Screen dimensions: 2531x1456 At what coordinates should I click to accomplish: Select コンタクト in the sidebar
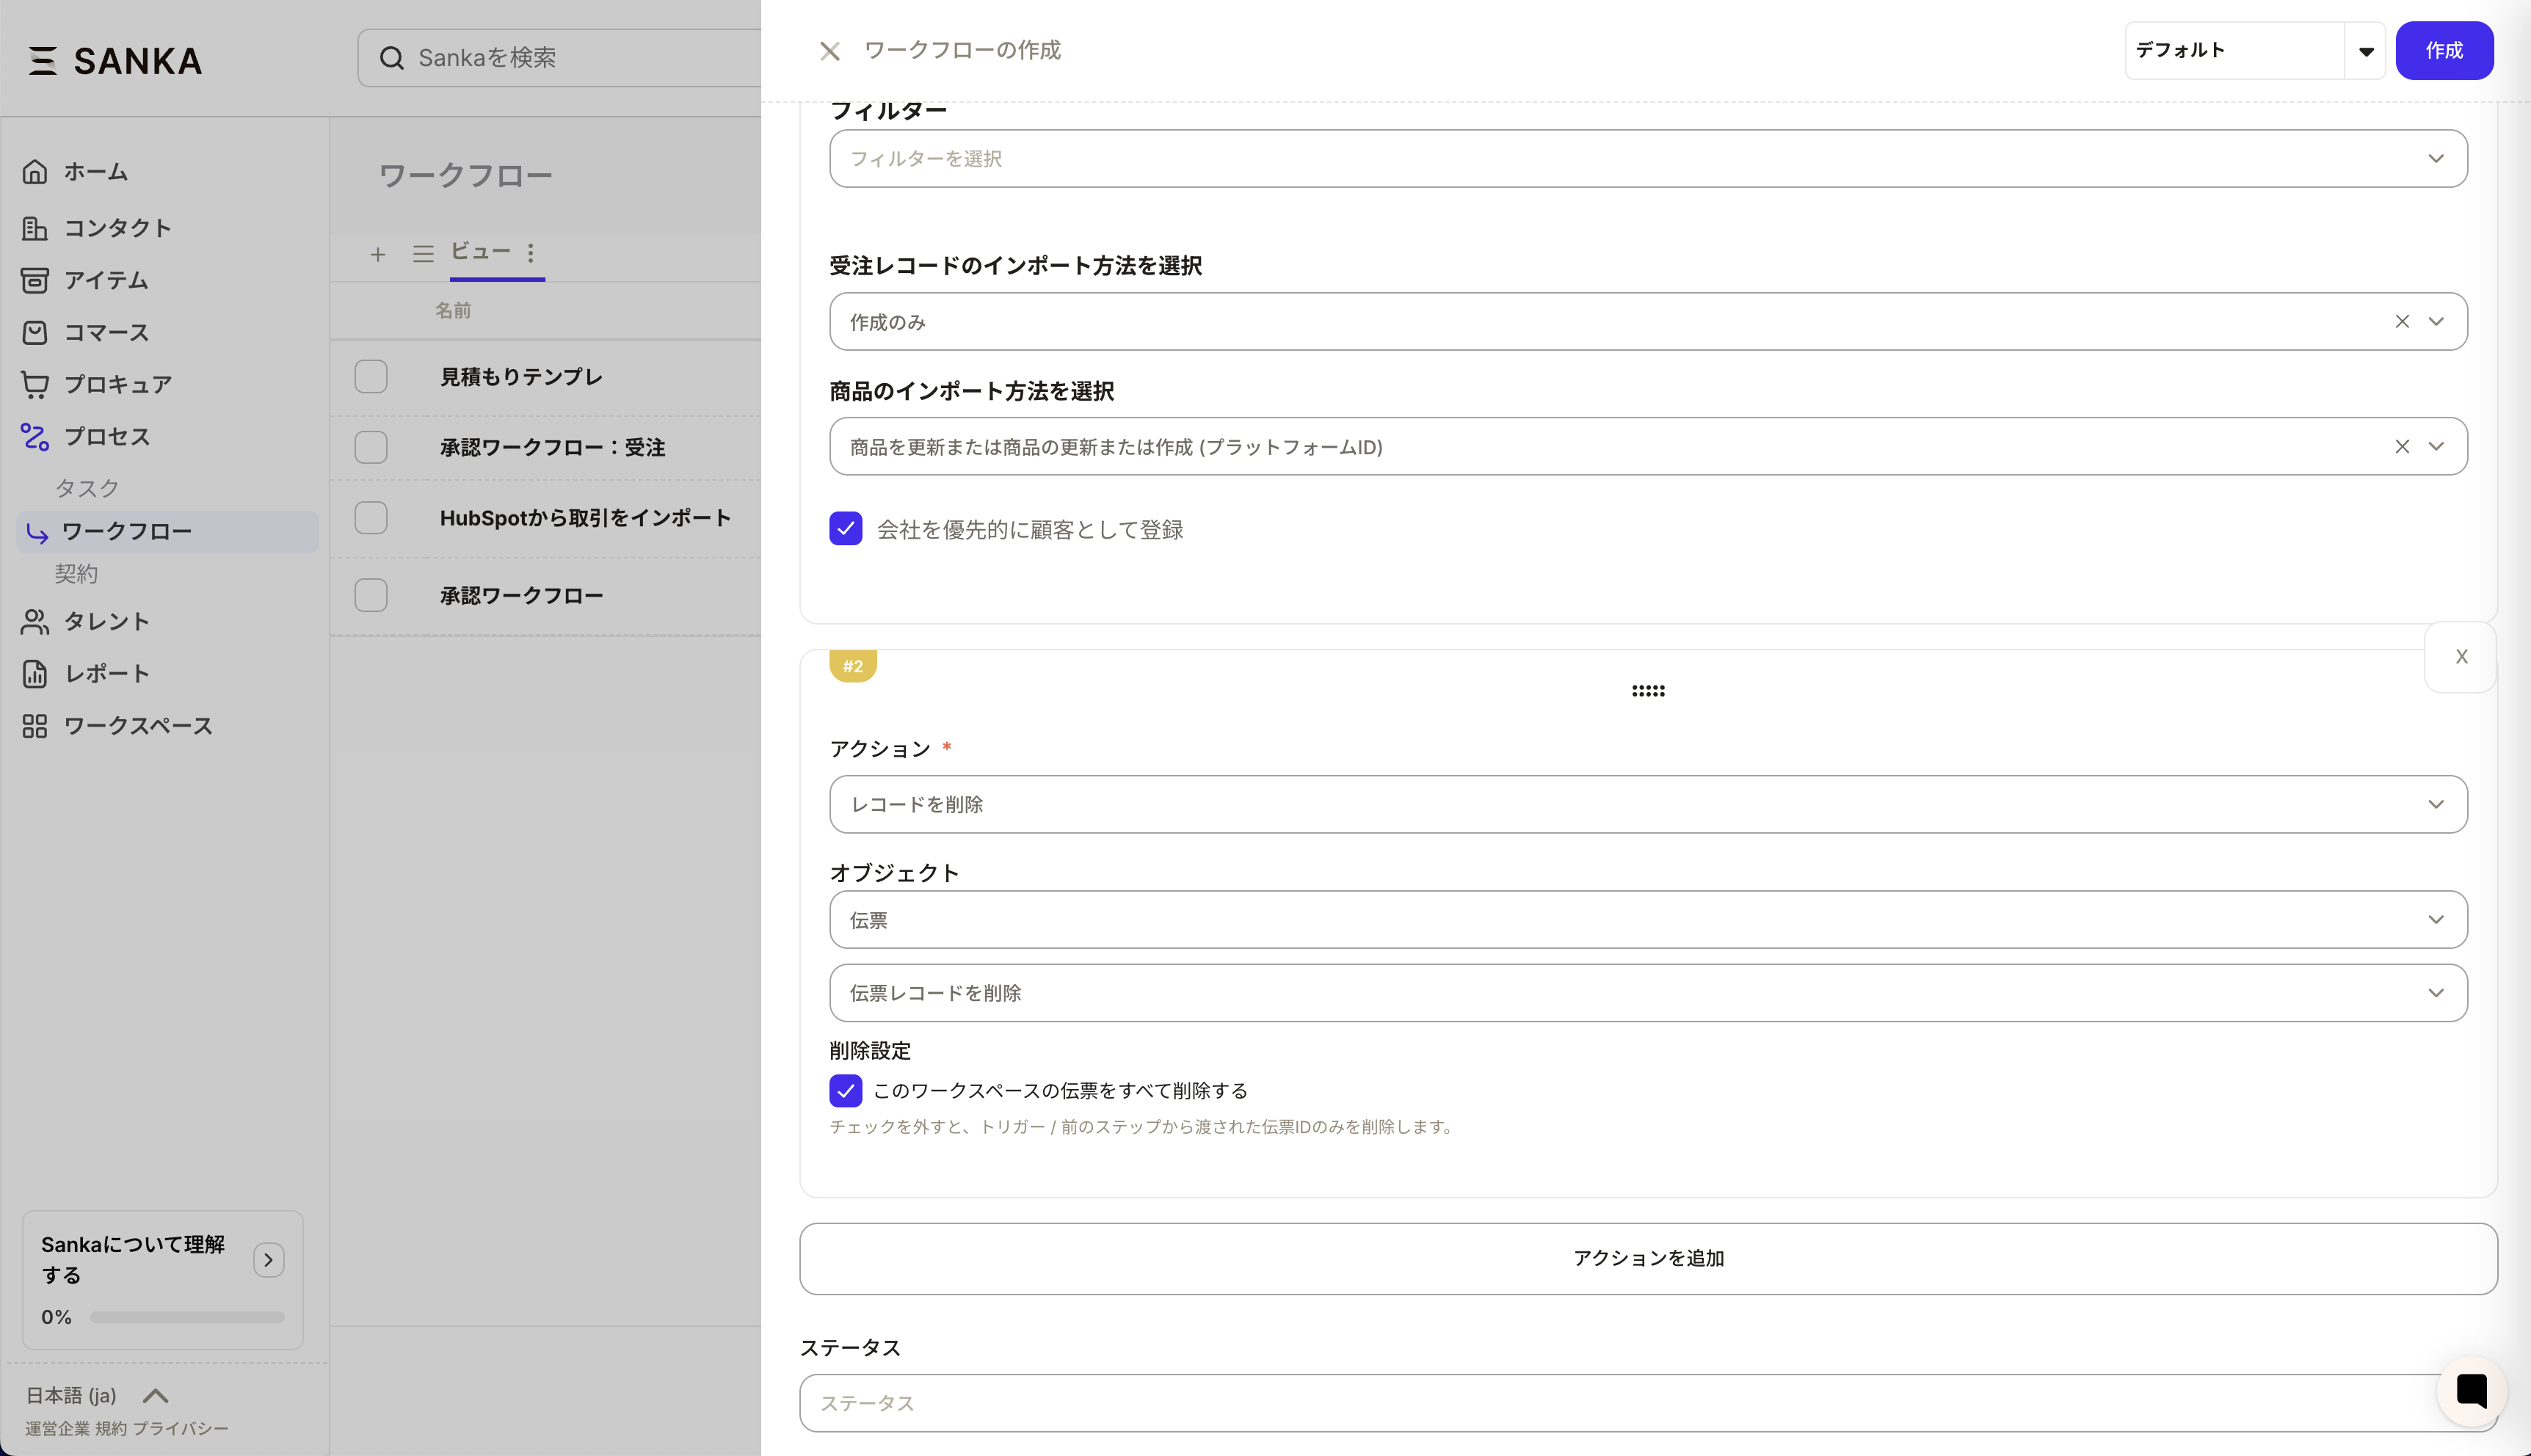point(118,228)
